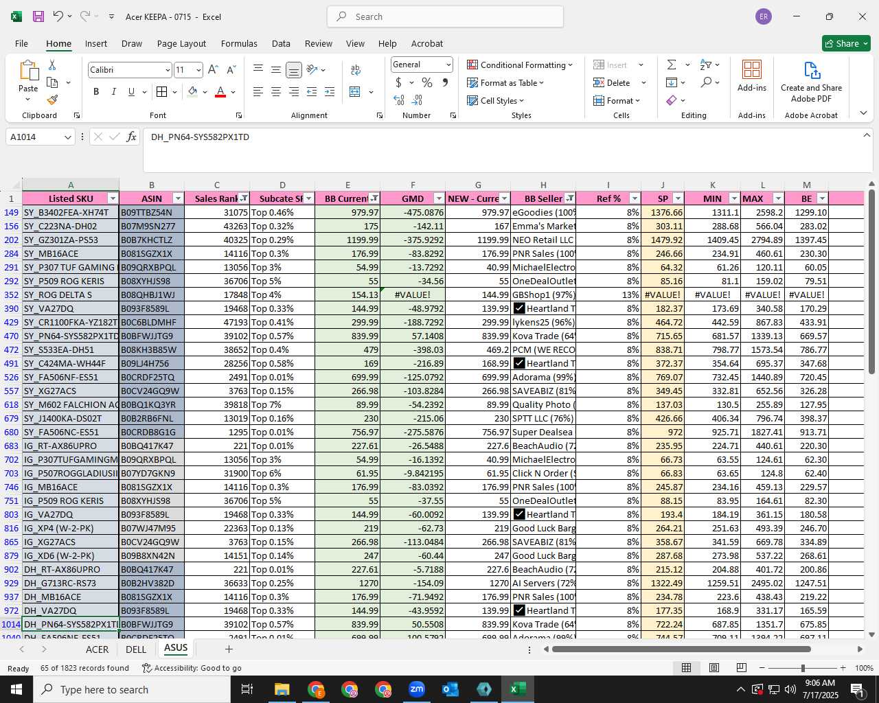Open the Number Format General dropdown

tap(448, 65)
